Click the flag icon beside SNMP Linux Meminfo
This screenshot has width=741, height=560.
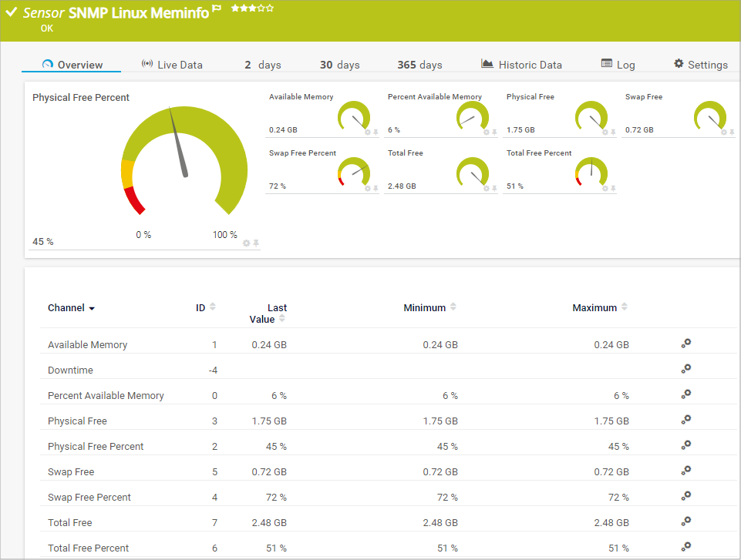[217, 9]
